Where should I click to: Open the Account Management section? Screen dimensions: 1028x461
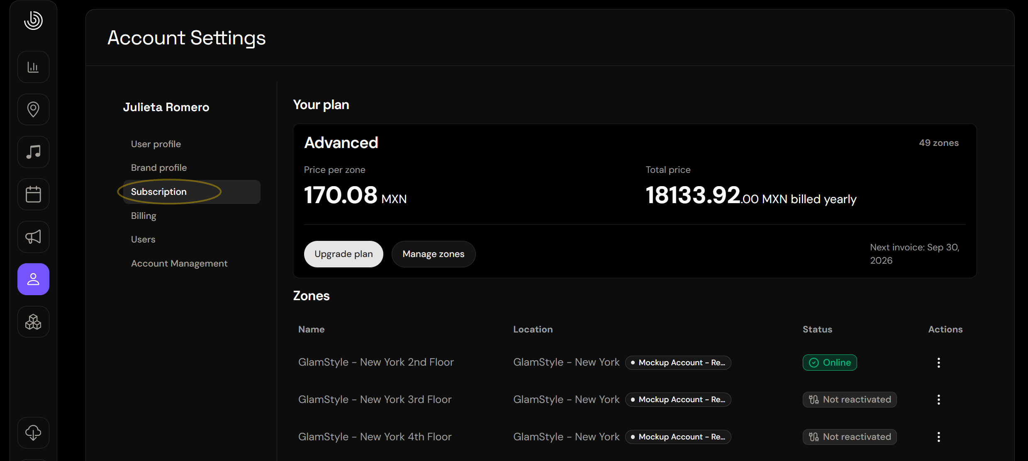179,263
